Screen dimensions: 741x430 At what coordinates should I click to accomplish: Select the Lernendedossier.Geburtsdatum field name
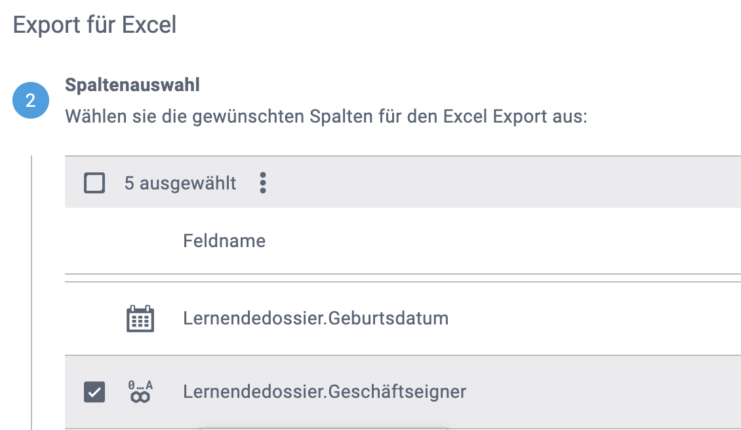[x=315, y=319]
